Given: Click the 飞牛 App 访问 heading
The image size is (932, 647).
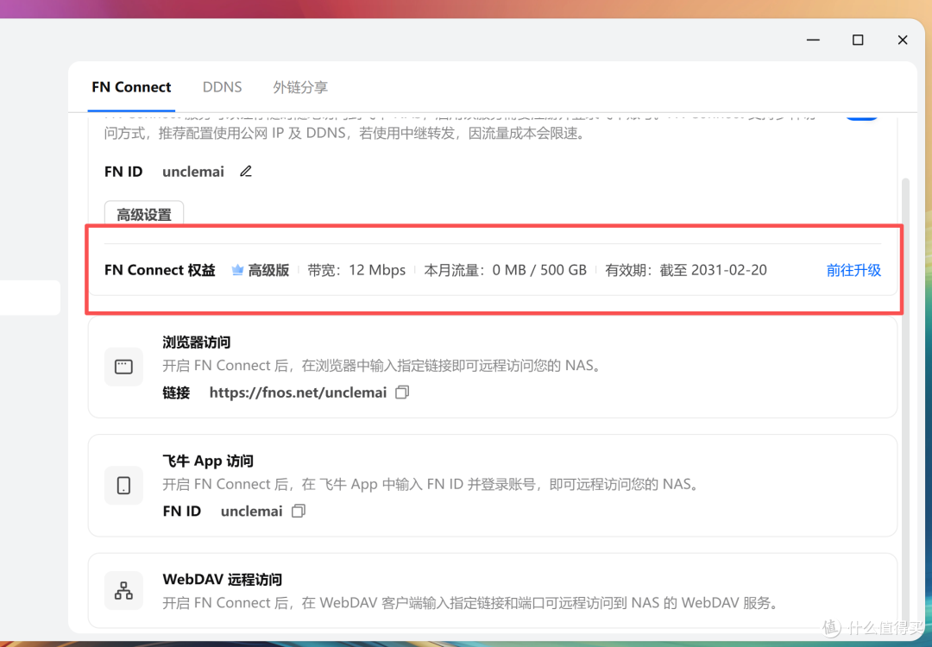Looking at the screenshot, I should coord(208,461).
